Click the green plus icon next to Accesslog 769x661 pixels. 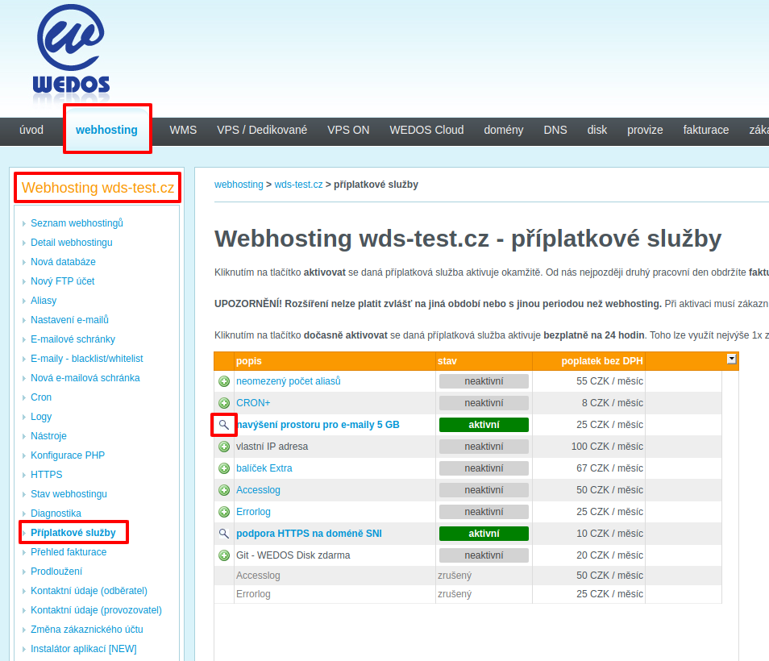coord(224,490)
